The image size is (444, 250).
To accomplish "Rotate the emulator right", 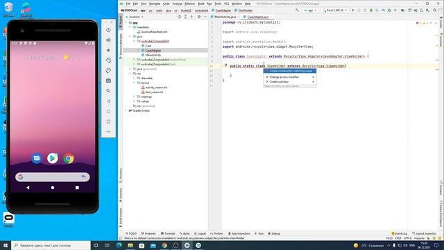I will [108, 71].
